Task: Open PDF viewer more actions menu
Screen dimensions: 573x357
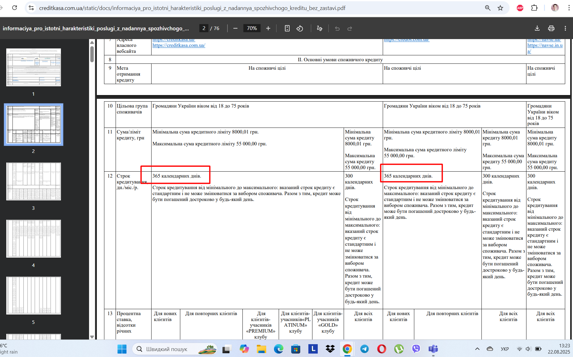Action: pyautogui.click(x=565, y=28)
